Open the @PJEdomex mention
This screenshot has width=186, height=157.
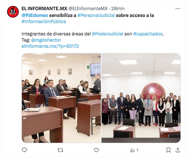click(35, 15)
